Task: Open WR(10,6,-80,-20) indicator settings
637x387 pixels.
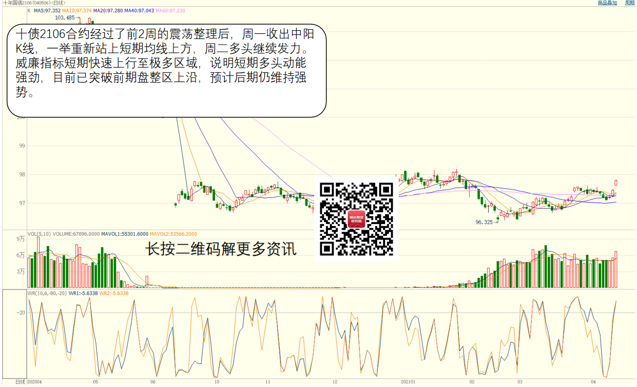Action: [47, 293]
